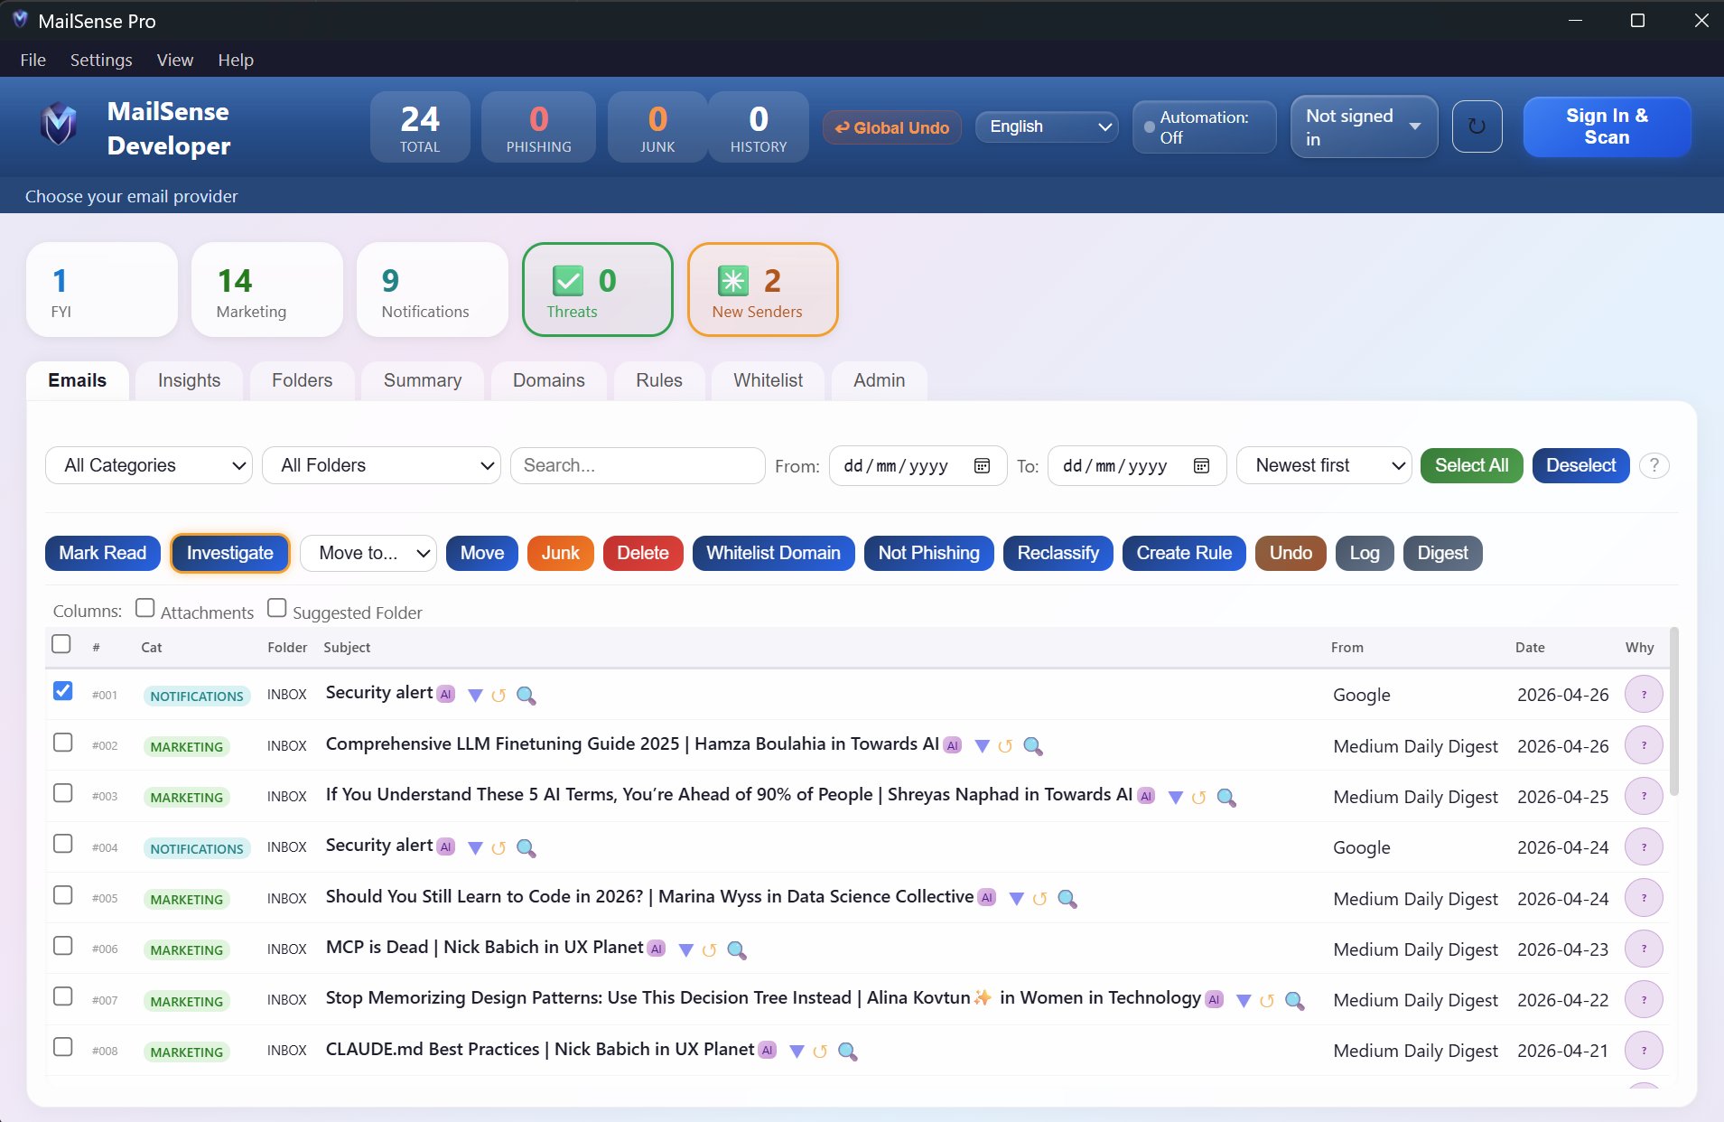This screenshot has width=1724, height=1122.
Task: Click the help question mark beside Deselect
Action: click(1654, 465)
